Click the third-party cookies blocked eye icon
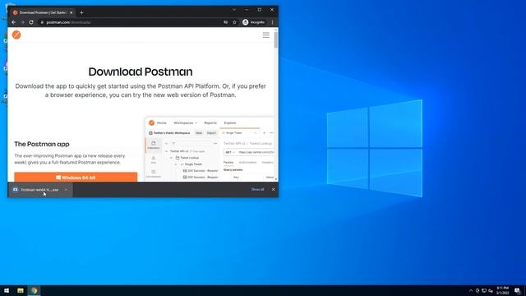 point(226,22)
